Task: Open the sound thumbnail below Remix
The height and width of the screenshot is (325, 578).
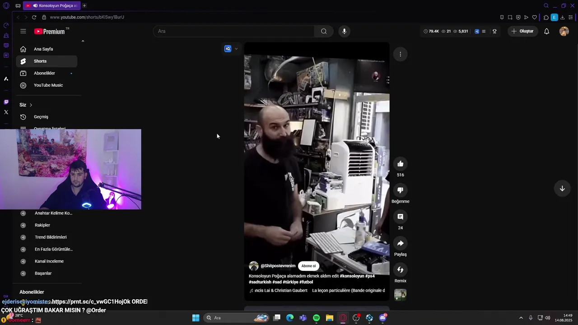Action: click(x=400, y=295)
